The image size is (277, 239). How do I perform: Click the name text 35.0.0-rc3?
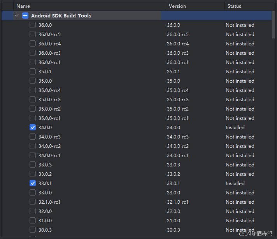coord(50,99)
